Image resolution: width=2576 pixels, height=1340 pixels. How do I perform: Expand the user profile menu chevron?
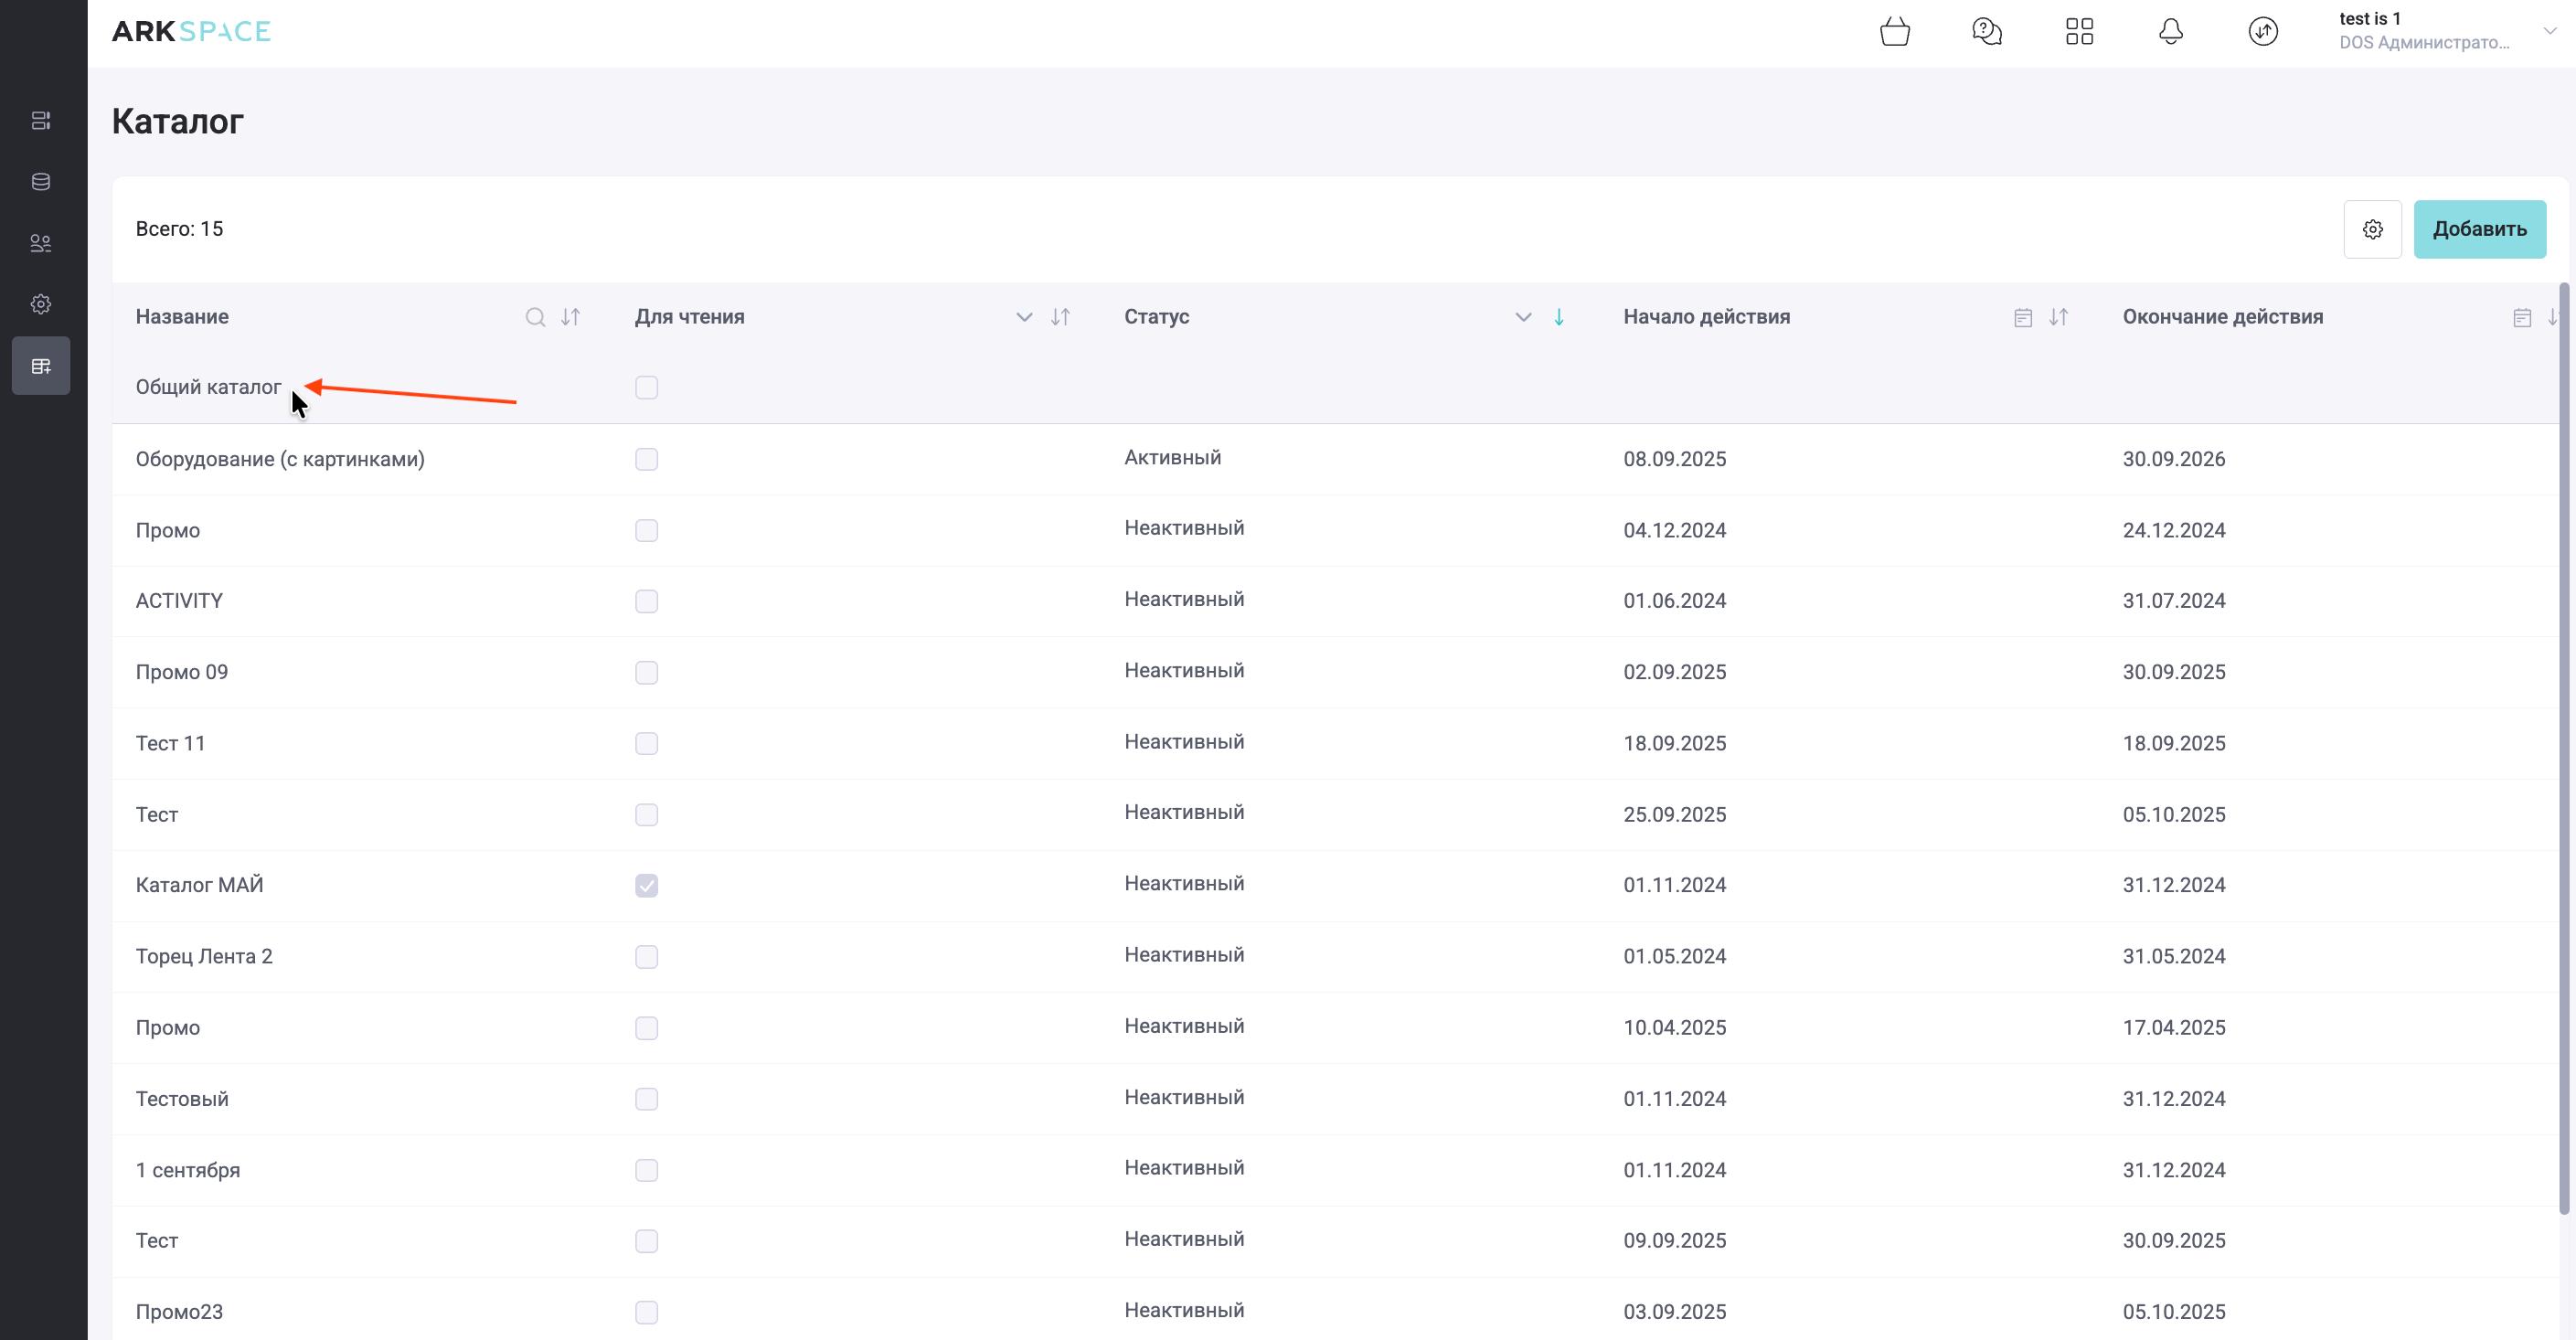pos(2549,31)
